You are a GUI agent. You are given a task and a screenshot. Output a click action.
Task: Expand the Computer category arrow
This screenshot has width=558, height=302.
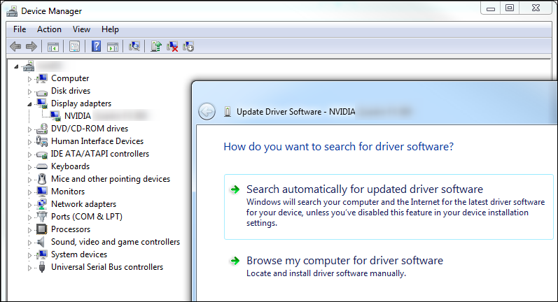29,79
